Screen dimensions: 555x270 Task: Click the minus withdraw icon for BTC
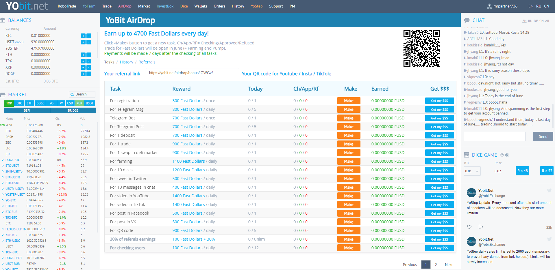[89, 36]
